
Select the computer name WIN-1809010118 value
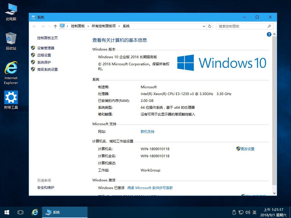[155, 149]
